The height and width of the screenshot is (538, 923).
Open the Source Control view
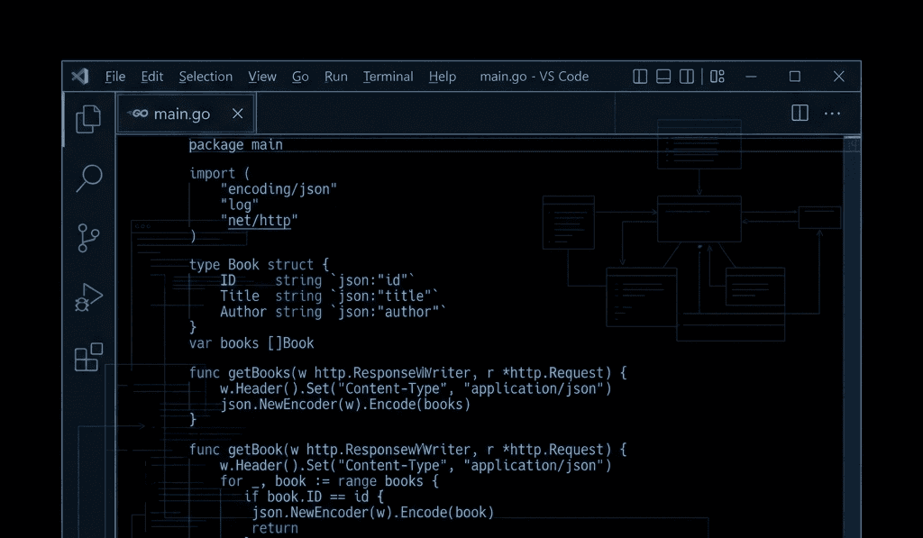tap(88, 238)
